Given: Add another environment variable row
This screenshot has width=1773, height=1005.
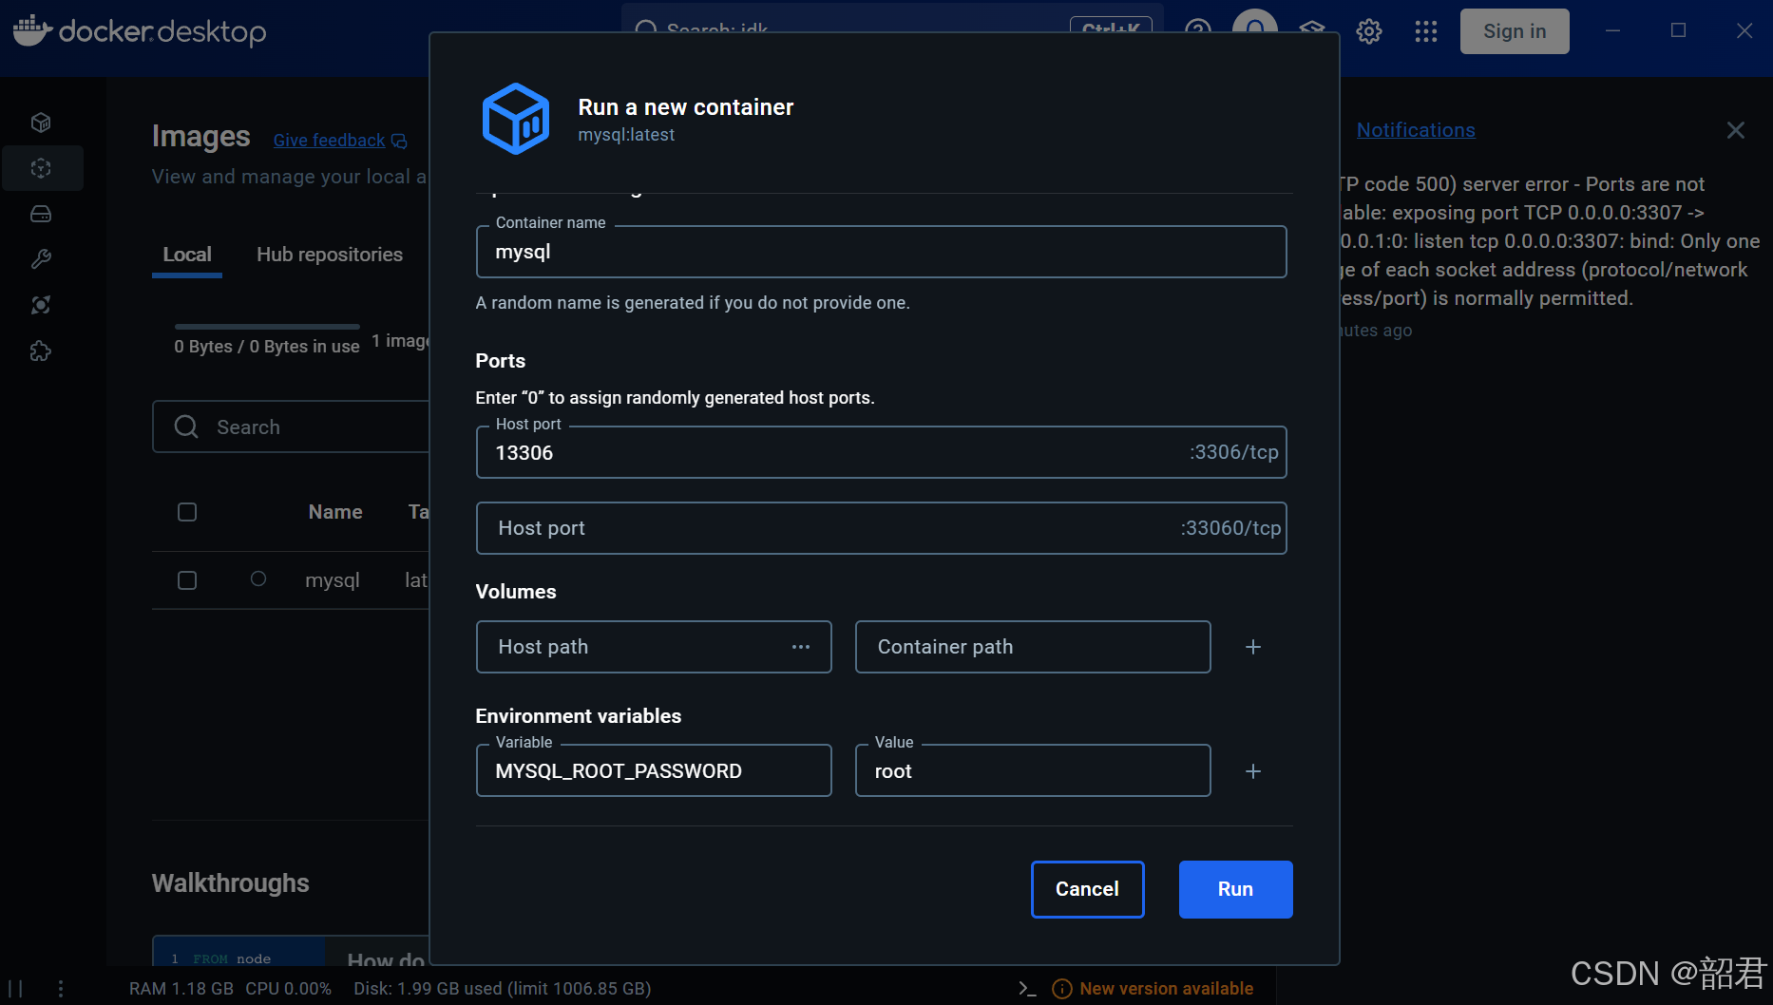Looking at the screenshot, I should point(1253,771).
